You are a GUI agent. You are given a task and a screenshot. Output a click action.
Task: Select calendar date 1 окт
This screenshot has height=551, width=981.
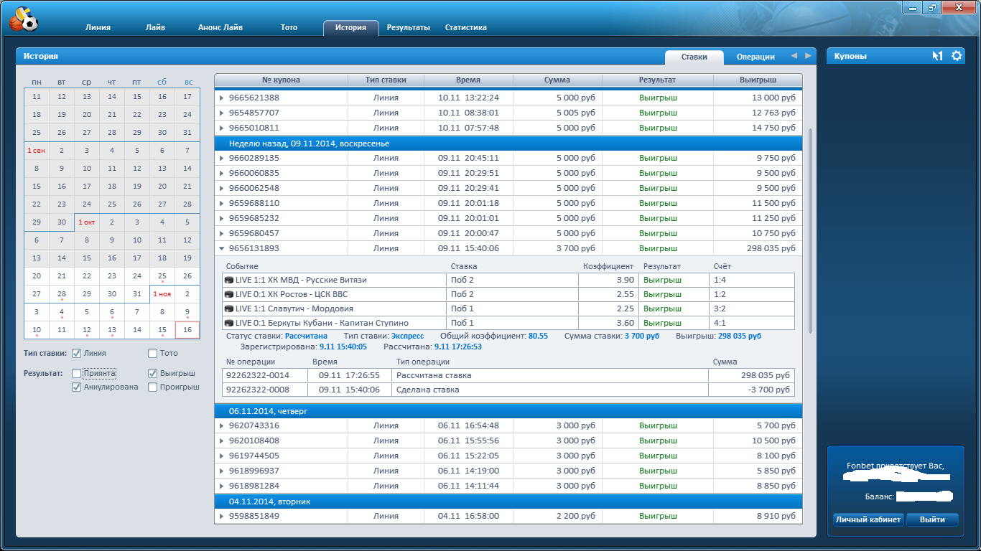pyautogui.click(x=87, y=222)
